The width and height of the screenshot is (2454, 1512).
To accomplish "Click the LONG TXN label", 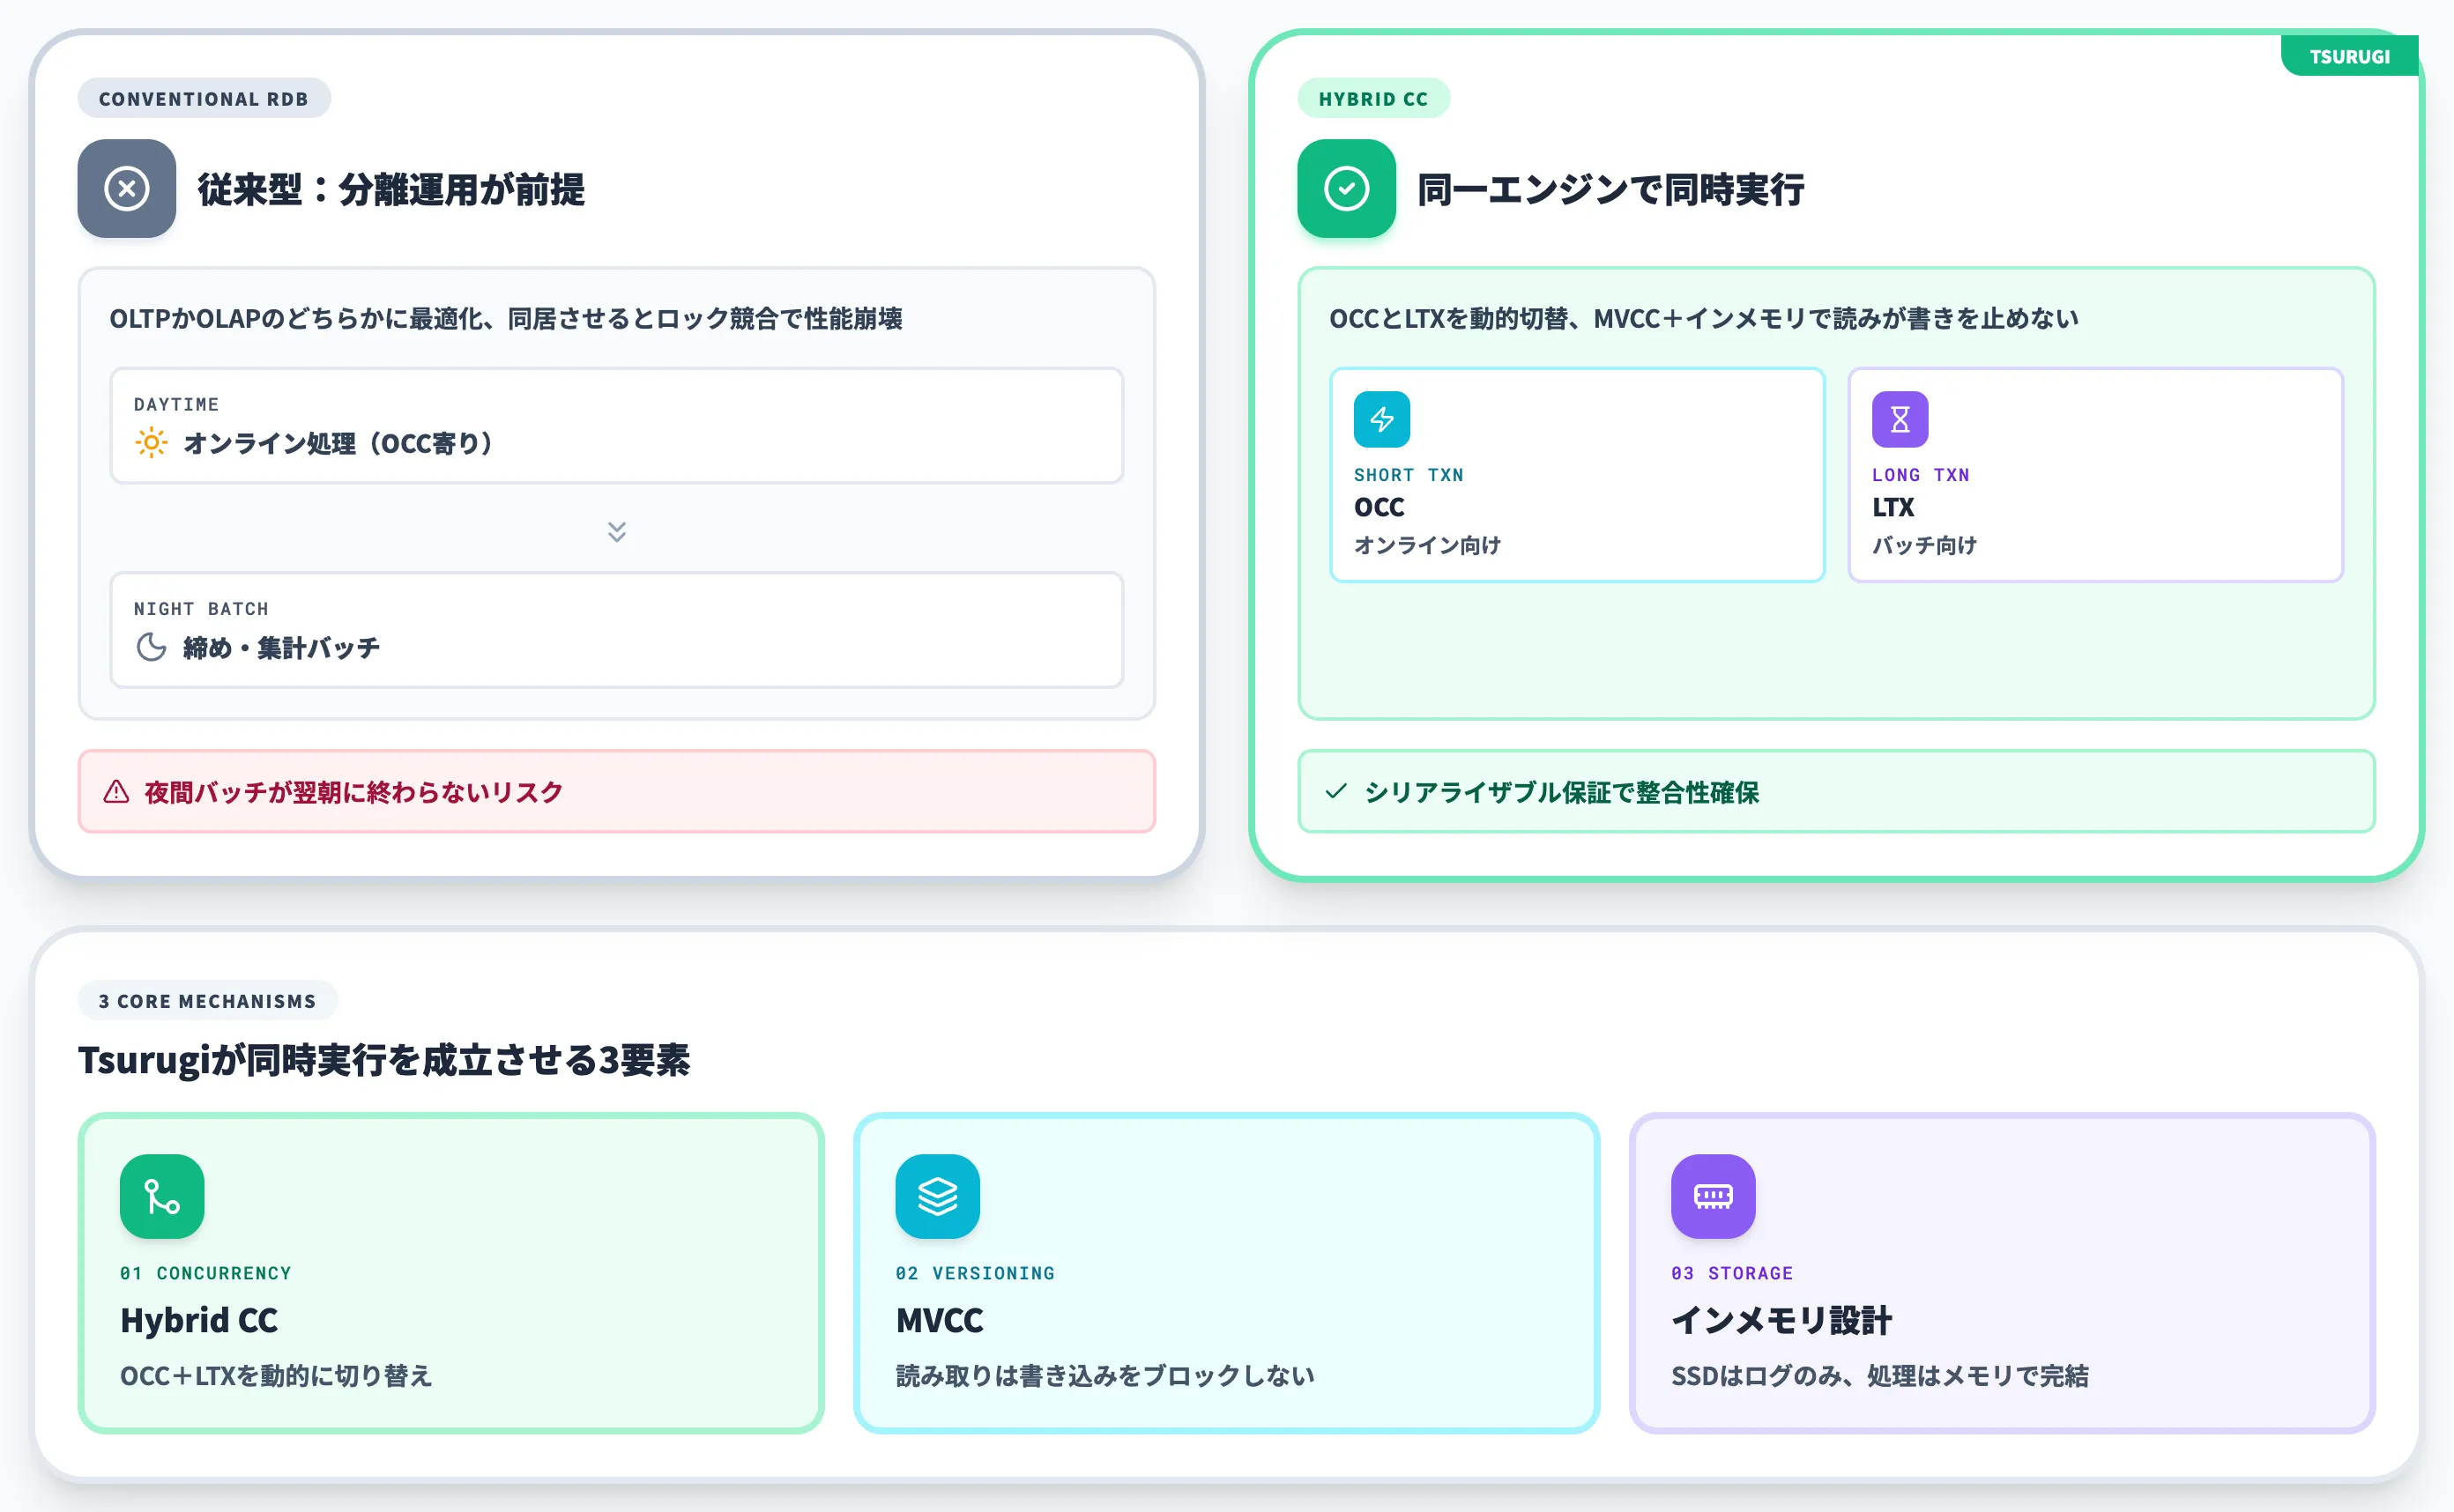I will 1921,475.
